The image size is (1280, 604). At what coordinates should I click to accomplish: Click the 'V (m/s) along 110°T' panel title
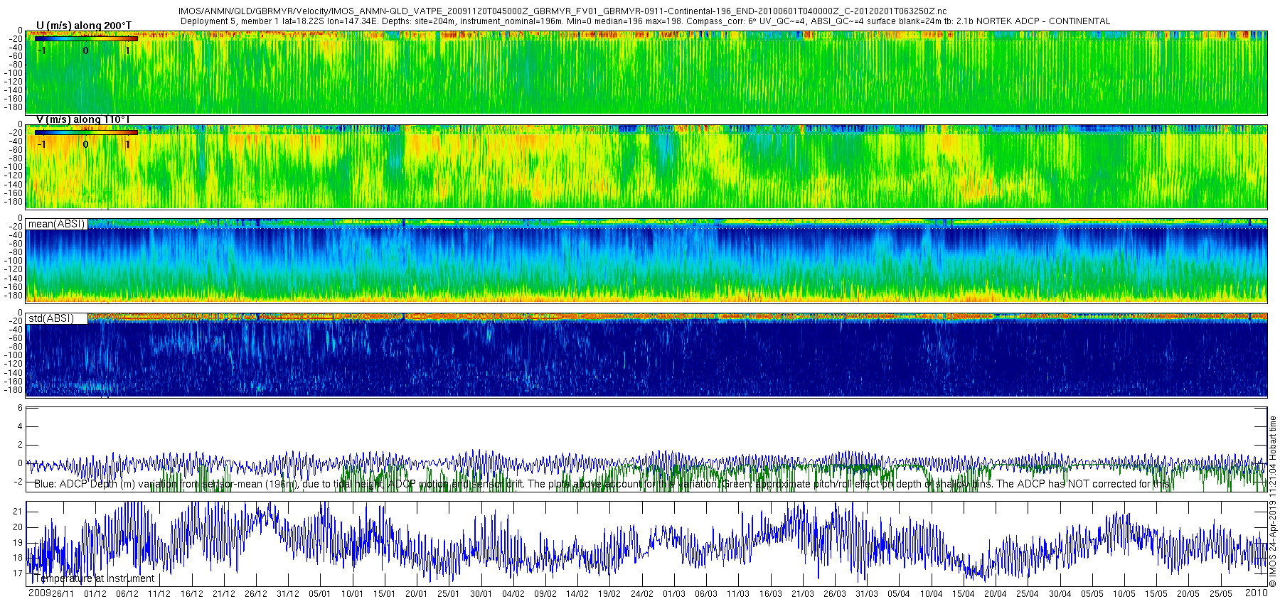pyautogui.click(x=83, y=119)
